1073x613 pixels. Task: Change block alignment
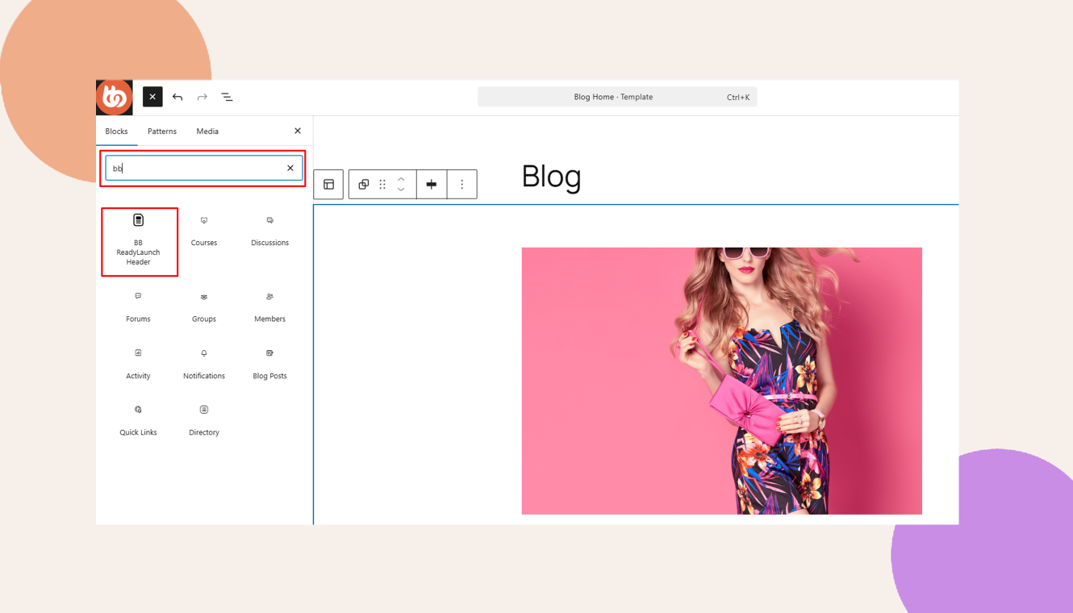[x=432, y=185]
